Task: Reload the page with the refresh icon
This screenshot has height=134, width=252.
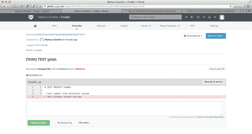Action: tap(231, 6)
